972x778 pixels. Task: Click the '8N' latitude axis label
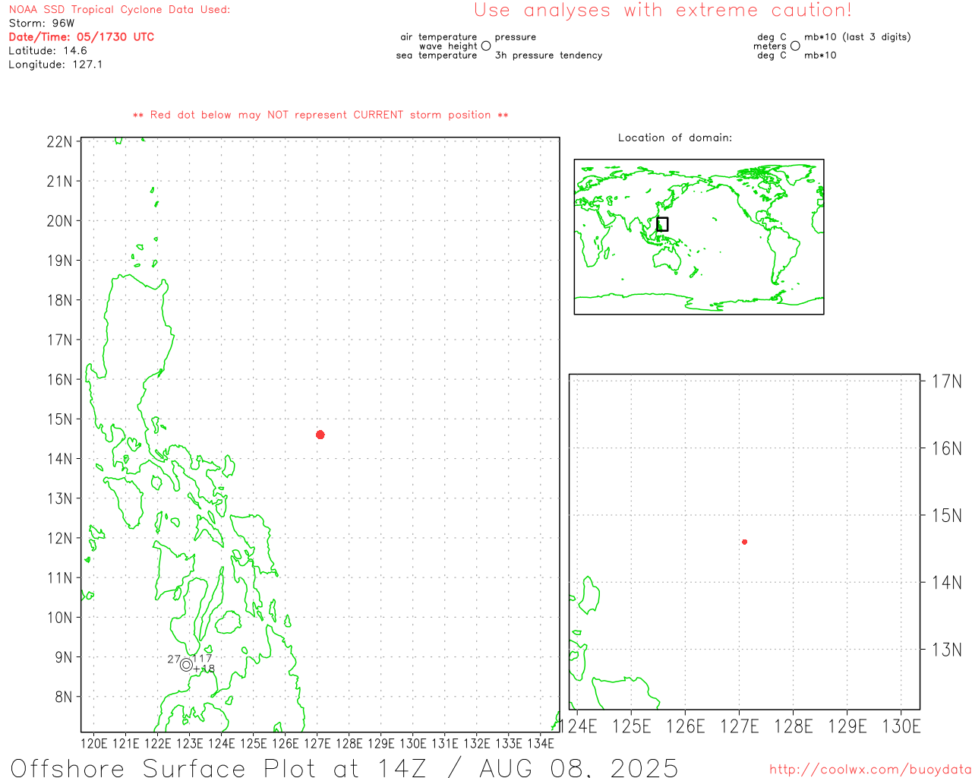pyautogui.click(x=64, y=697)
